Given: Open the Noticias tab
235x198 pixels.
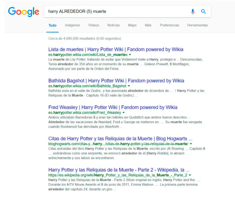Looking at the screenshot, I should coord(114,25).
